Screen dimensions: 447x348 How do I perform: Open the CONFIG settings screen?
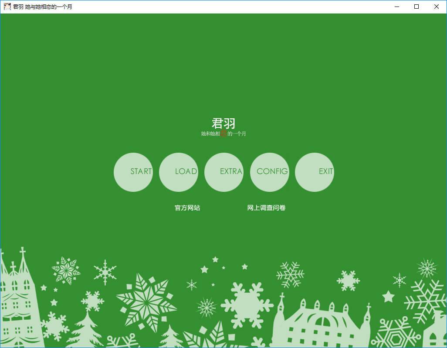[x=270, y=172]
